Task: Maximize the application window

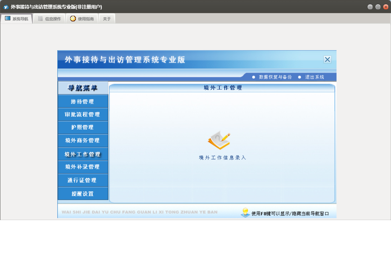Action: coord(378,7)
